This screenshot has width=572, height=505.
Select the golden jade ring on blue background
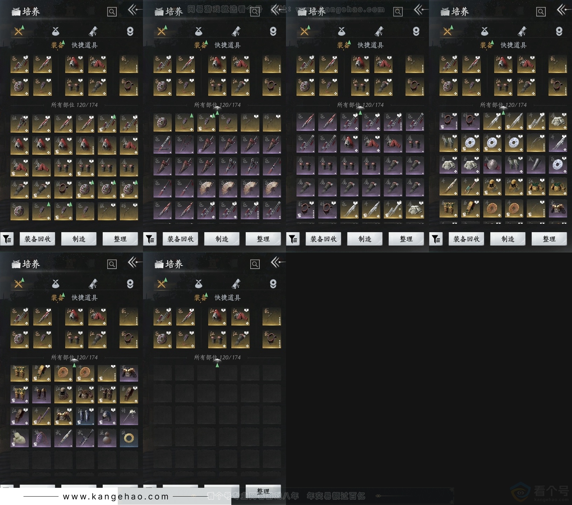[129, 438]
